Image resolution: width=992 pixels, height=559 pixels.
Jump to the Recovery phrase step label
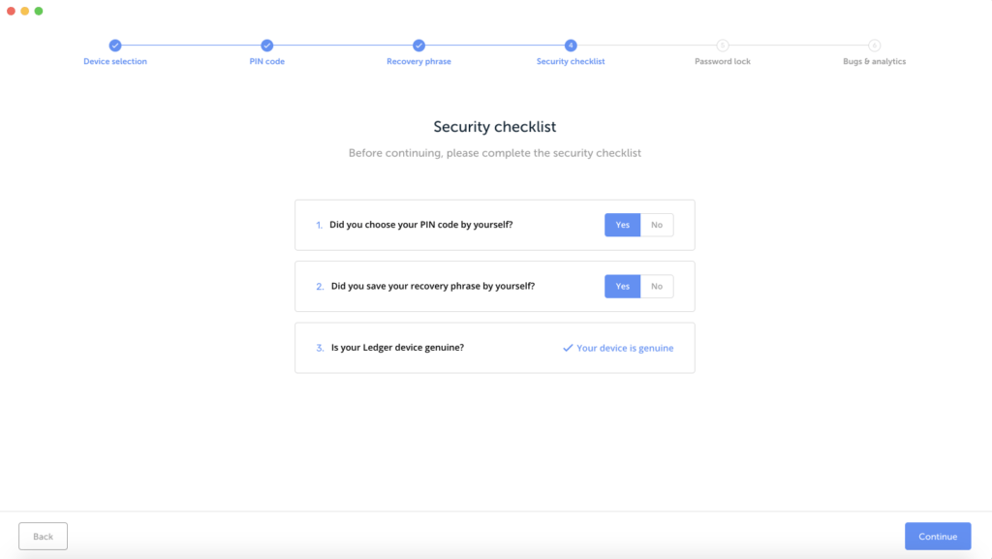coord(418,61)
